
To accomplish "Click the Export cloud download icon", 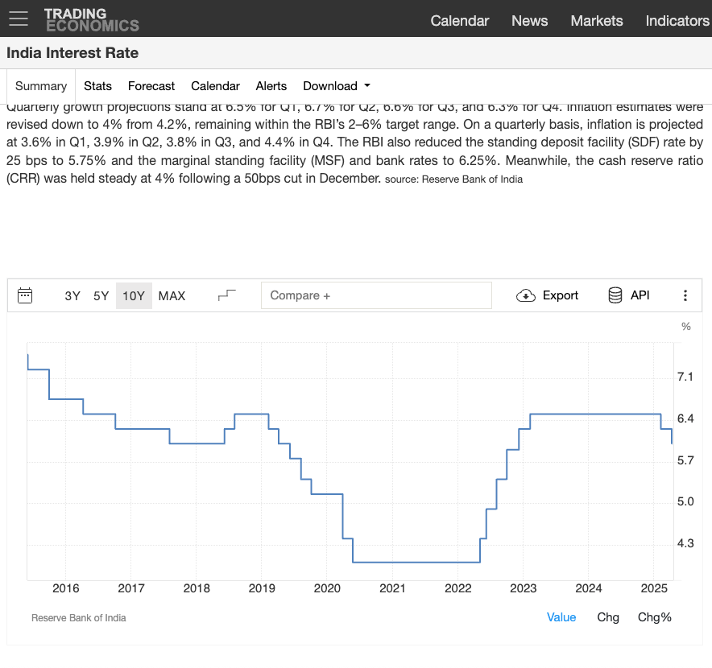I will 526,295.
